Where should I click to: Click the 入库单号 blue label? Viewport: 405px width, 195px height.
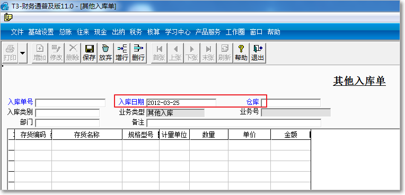pyautogui.click(x=21, y=102)
